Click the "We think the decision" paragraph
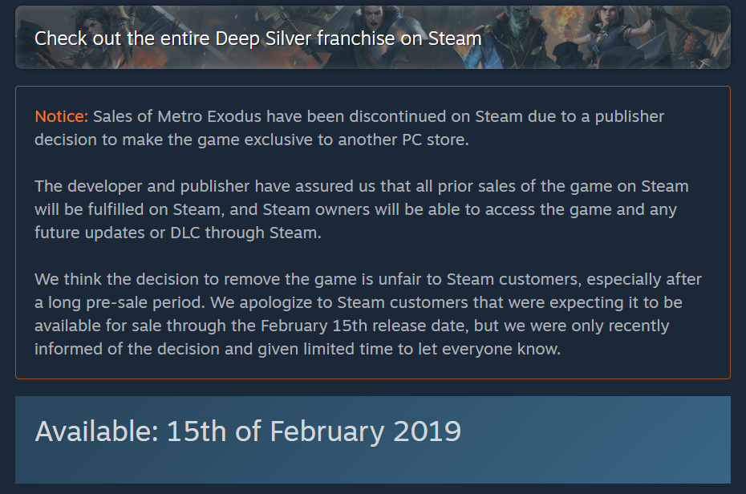 point(367,314)
